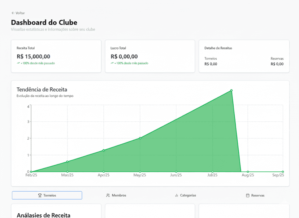Click the peak data point on revenue chart
Image resolution: width=299 pixels, height=218 pixels.
pyautogui.click(x=231, y=90)
